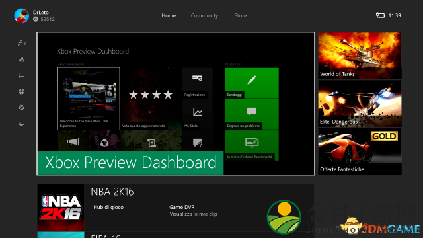Open the Registrazione tile
The width and height of the screenshot is (423, 238).
[x=197, y=83]
